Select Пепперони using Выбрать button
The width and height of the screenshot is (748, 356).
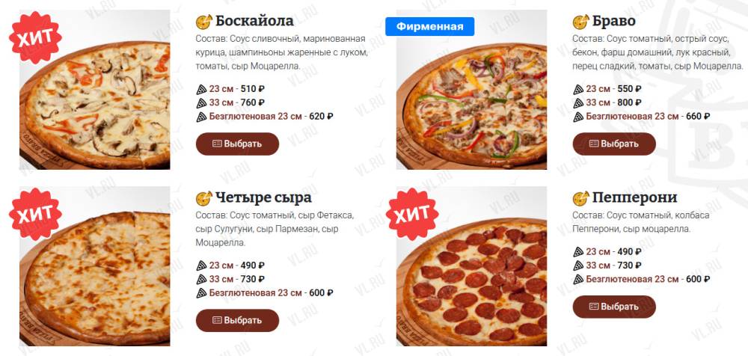click(614, 307)
